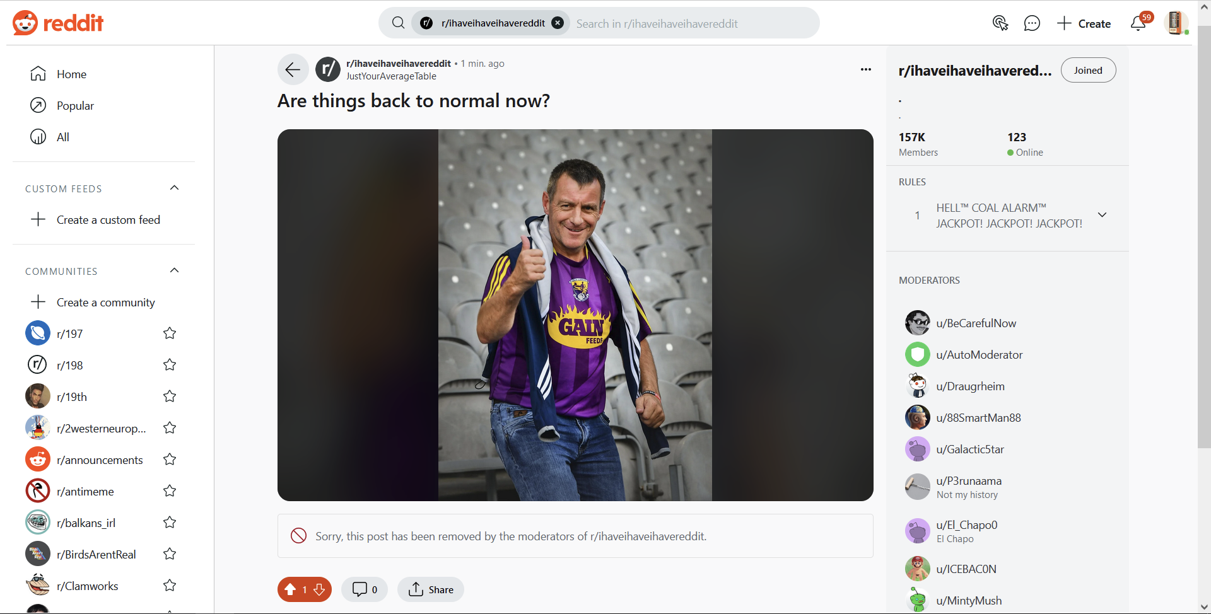The image size is (1211, 614).
Task: Open notifications bell
Action: click(x=1138, y=23)
